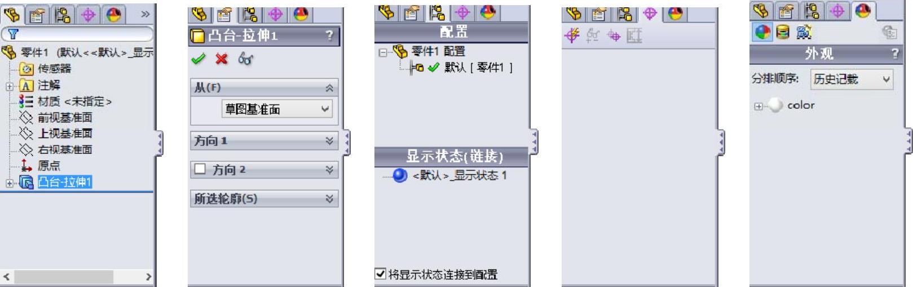This screenshot has width=913, height=287.
Task: Collapse the 从(F) section
Action: pyautogui.click(x=329, y=87)
